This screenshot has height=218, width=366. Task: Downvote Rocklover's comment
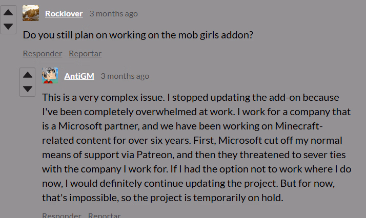pos(9,26)
